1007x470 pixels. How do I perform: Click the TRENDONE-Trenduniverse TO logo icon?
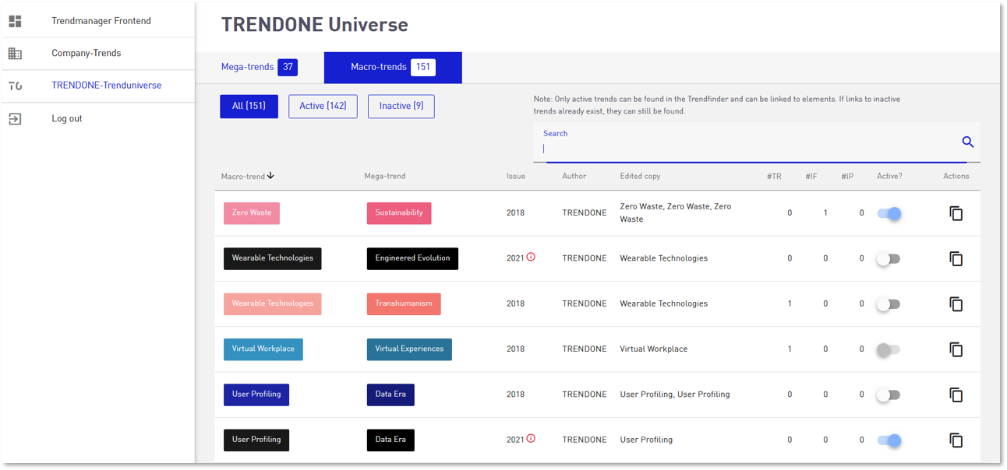pyautogui.click(x=15, y=86)
